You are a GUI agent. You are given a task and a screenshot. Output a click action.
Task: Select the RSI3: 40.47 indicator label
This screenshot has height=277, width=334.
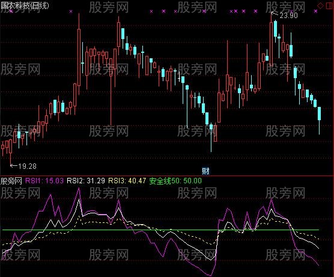point(127,181)
